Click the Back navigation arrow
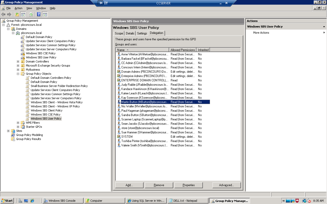 pos(3,14)
